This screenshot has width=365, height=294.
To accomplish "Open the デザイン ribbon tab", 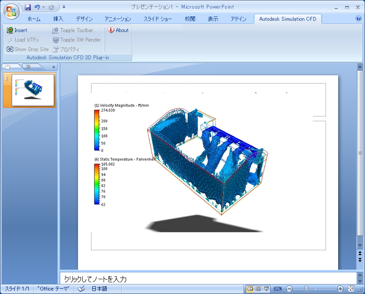I will (x=84, y=19).
